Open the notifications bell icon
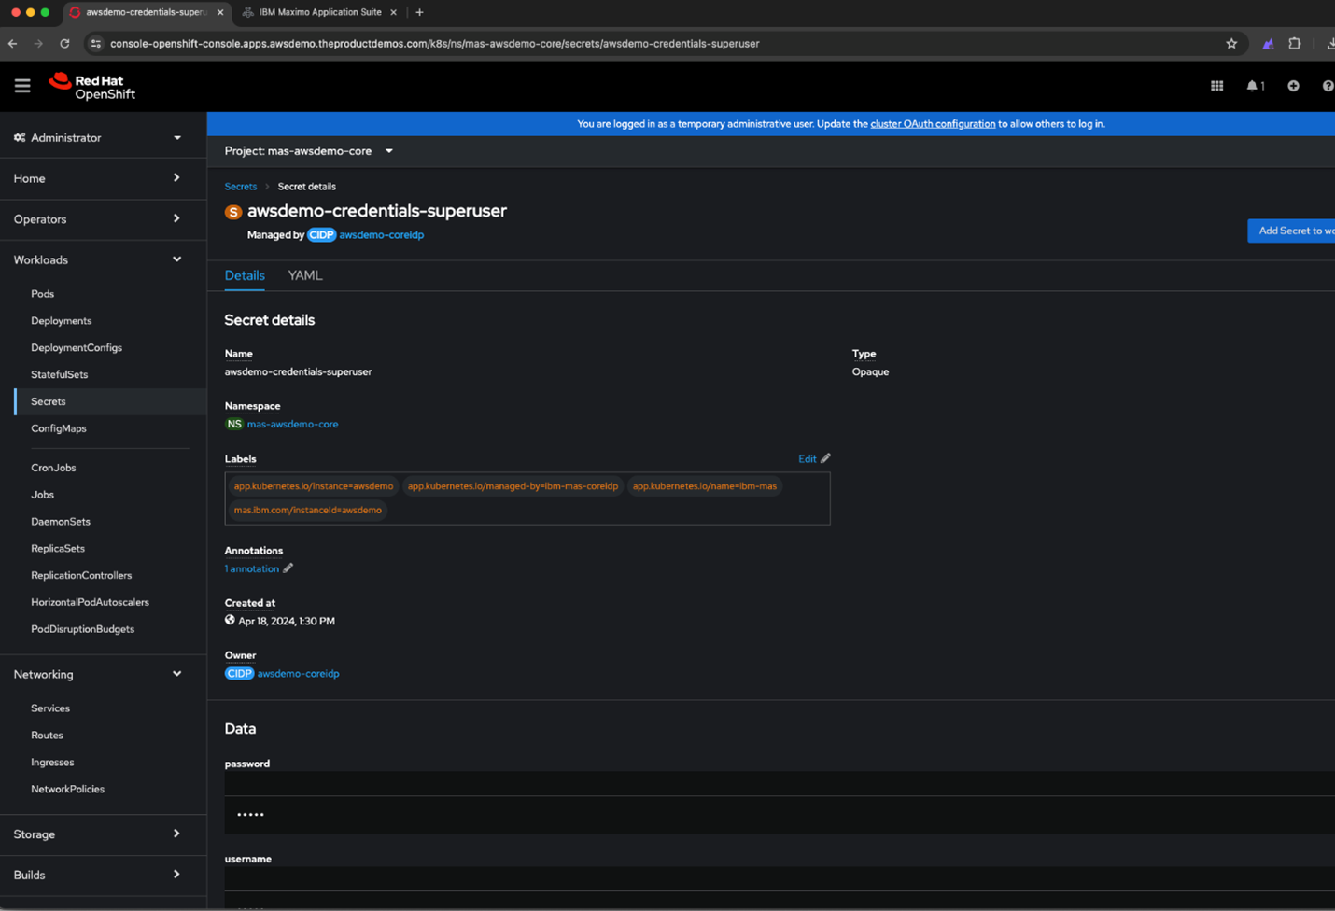The image size is (1335, 911). click(x=1252, y=85)
